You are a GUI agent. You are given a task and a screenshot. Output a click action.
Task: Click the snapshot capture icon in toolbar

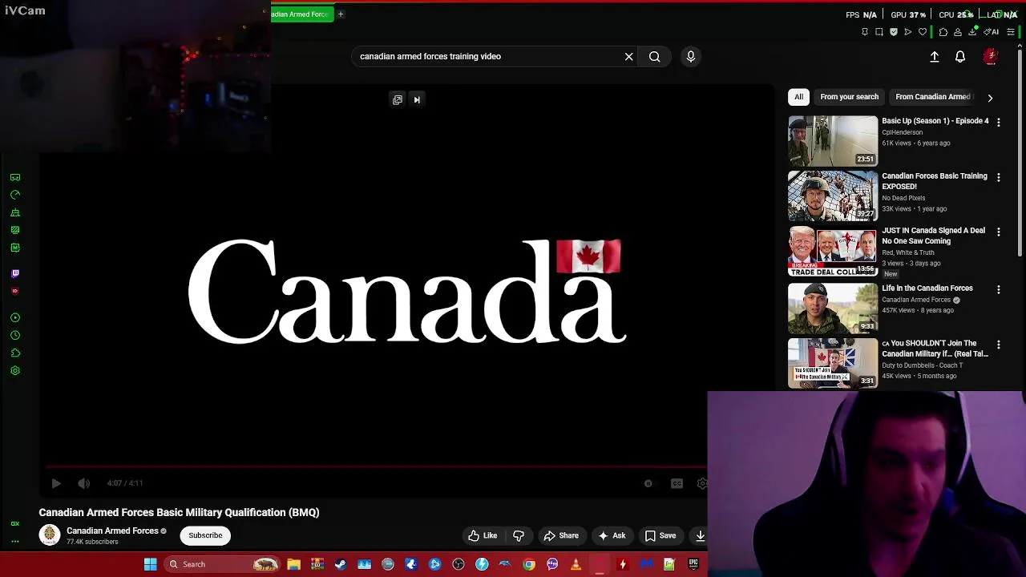coord(879,32)
